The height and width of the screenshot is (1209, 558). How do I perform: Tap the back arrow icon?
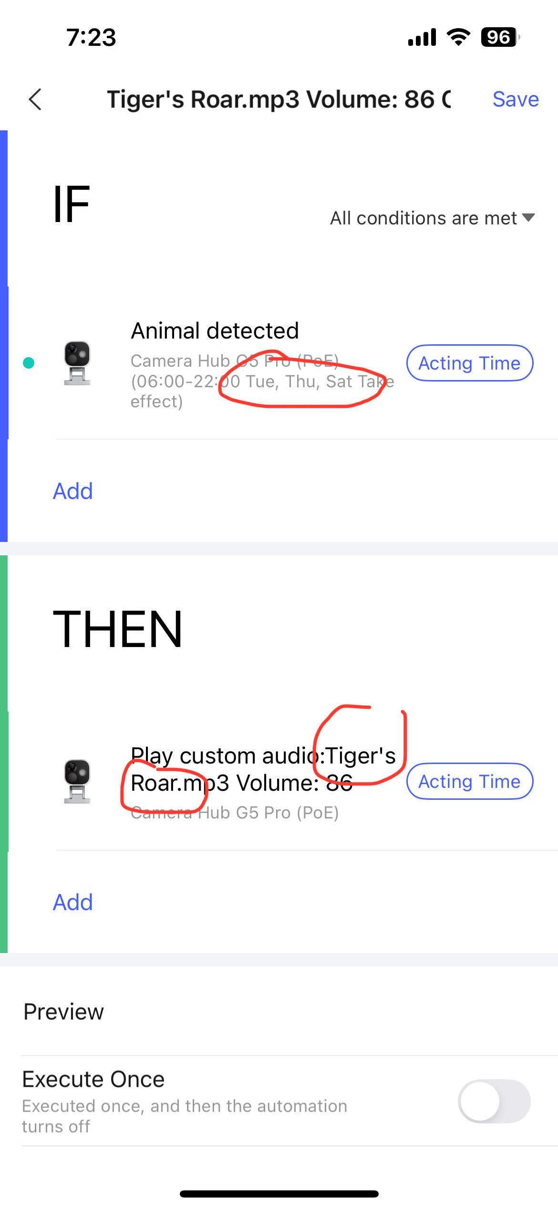35,99
